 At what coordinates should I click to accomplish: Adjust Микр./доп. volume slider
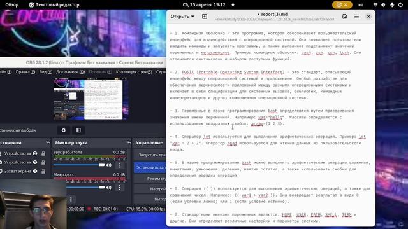tap(85, 188)
